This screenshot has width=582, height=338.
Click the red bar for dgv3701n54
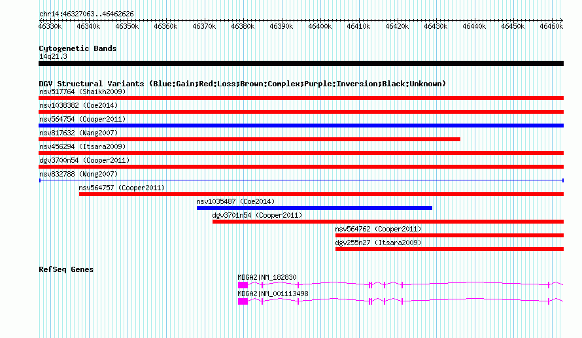[388, 222]
